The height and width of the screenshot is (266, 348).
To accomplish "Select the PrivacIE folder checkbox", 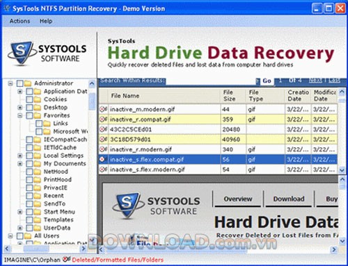I will pos(29,188).
